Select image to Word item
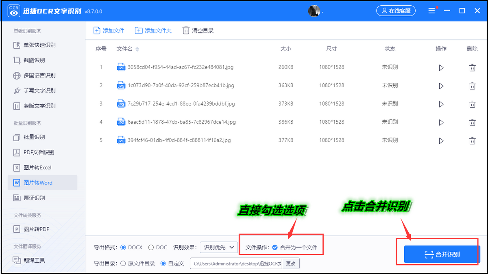The width and height of the screenshot is (488, 274). tap(42, 183)
